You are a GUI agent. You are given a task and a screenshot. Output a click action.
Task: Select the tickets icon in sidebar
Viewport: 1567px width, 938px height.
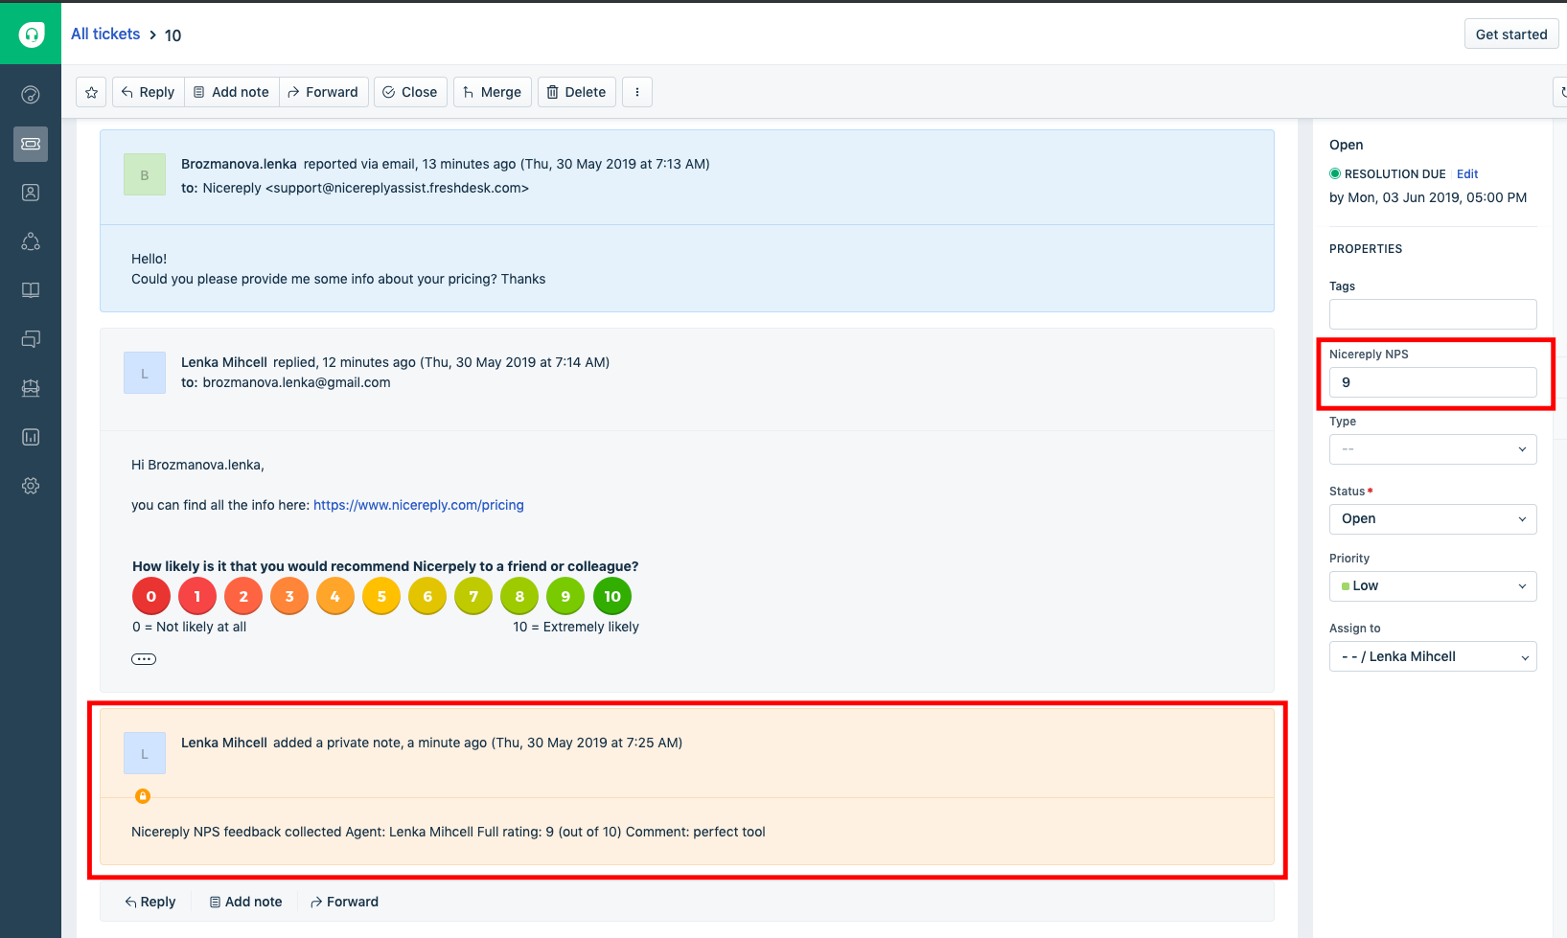[31, 144]
